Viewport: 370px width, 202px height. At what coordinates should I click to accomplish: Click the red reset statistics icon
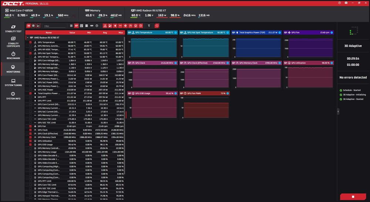point(157,25)
